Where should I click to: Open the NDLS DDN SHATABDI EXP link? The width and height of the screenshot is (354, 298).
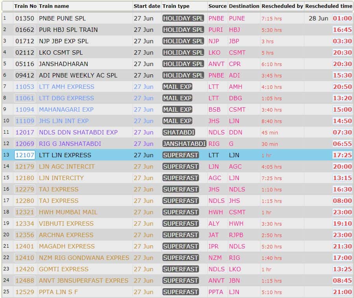pos(78,132)
